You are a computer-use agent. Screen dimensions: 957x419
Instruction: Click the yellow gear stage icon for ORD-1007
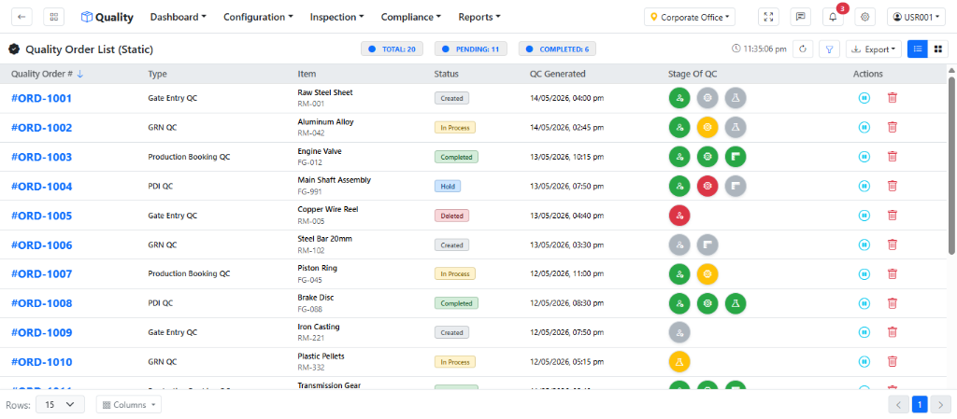(x=707, y=273)
